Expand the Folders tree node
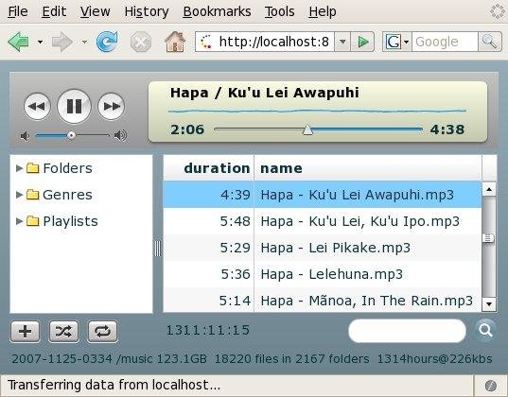Screen dimensions: 508x397 click(19, 168)
